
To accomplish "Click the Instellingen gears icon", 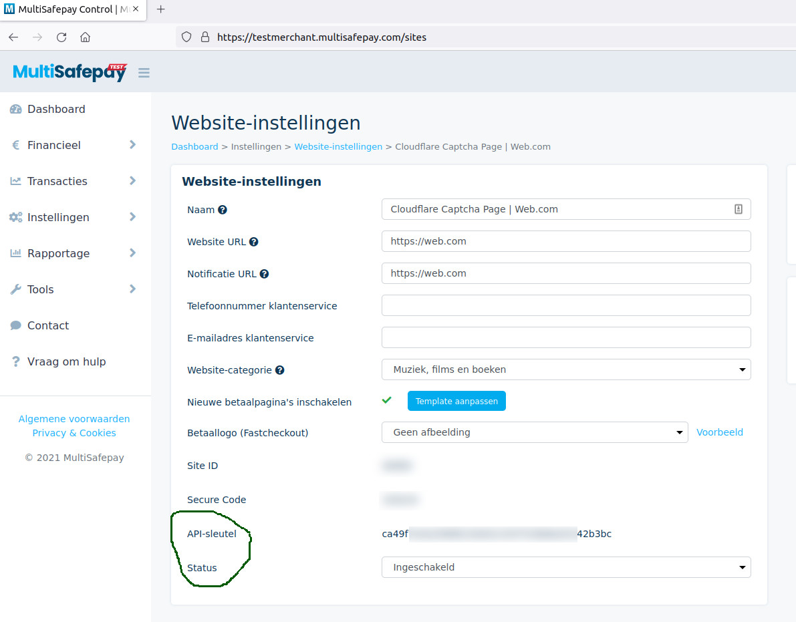I will (x=16, y=217).
